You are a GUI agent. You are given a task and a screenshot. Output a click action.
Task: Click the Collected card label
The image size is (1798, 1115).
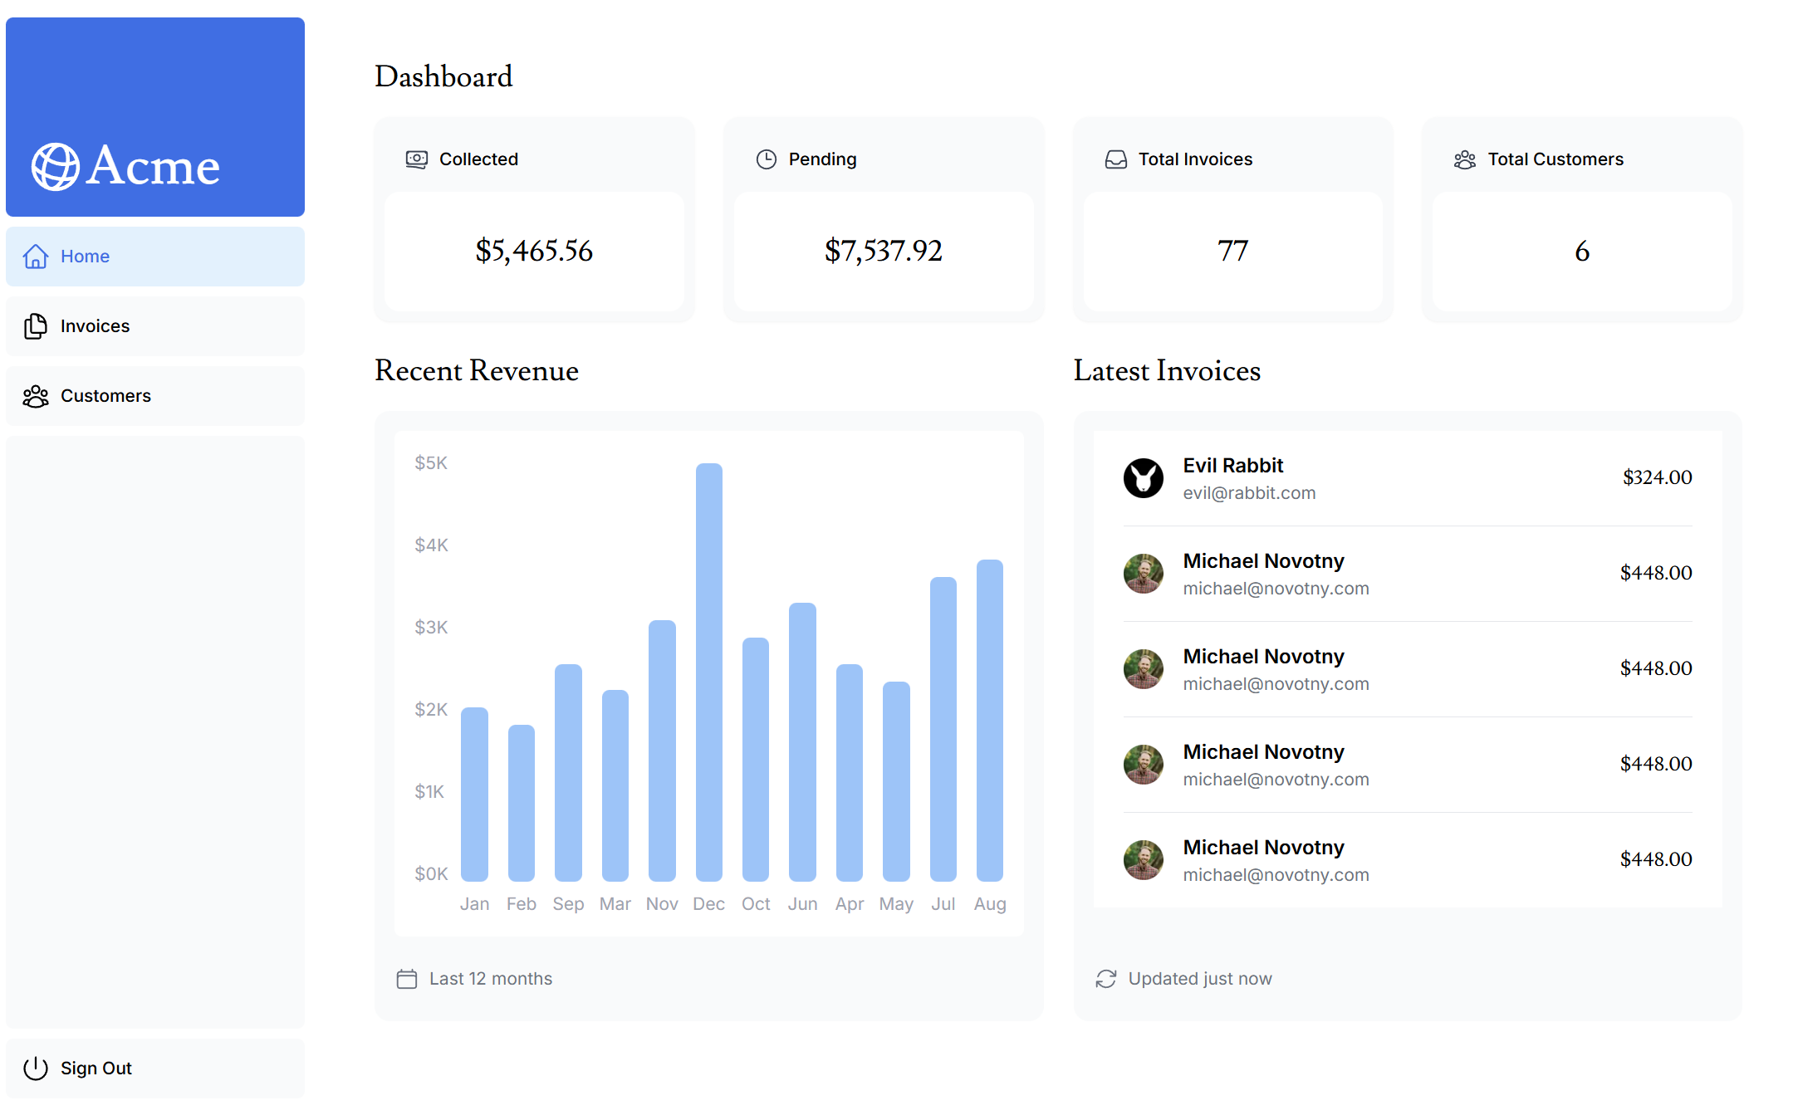[478, 159]
